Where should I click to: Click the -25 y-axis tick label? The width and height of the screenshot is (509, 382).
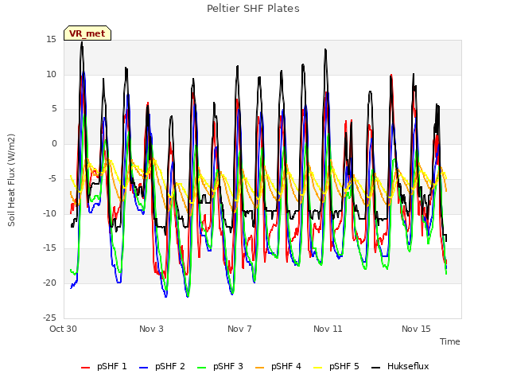pos(50,318)
